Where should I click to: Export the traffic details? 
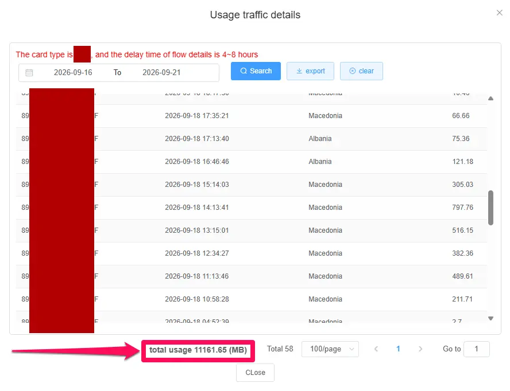click(x=310, y=71)
